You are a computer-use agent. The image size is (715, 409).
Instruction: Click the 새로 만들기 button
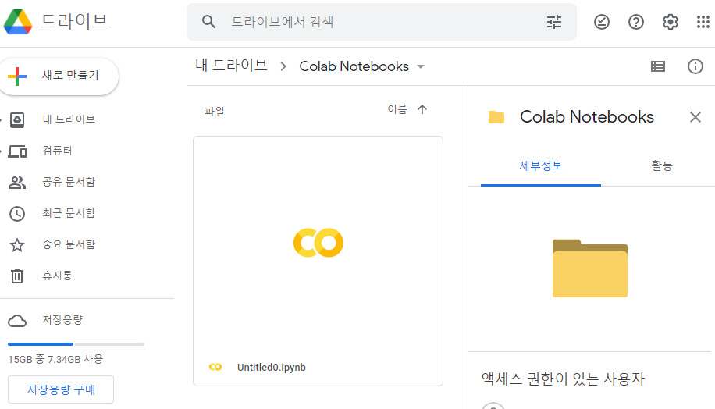[x=58, y=76]
